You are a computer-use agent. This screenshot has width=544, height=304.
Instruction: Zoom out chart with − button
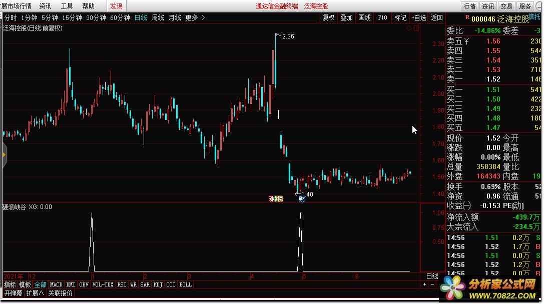coord(432,284)
